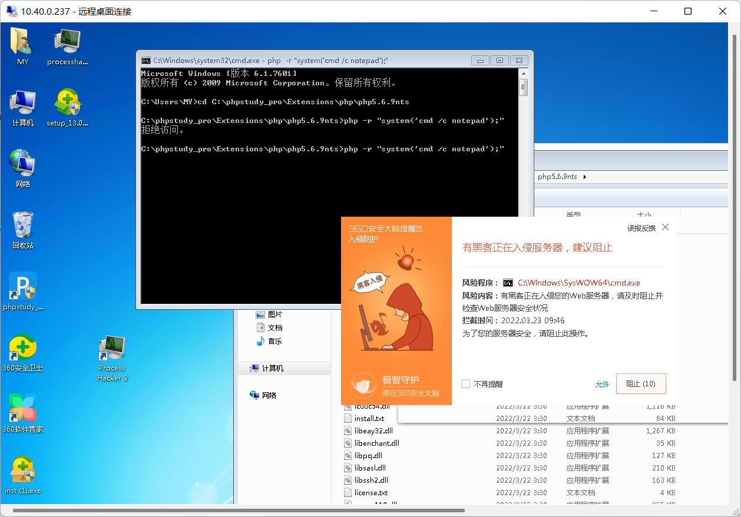Viewport: 741px width, 517px height.
Task: Open the MY user folder desktop icon
Action: click(x=22, y=46)
